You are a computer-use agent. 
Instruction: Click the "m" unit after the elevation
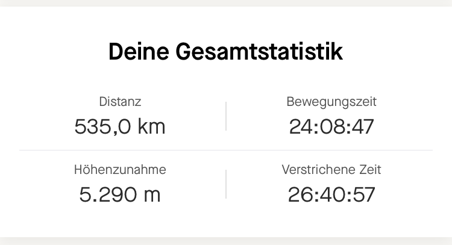click(152, 196)
